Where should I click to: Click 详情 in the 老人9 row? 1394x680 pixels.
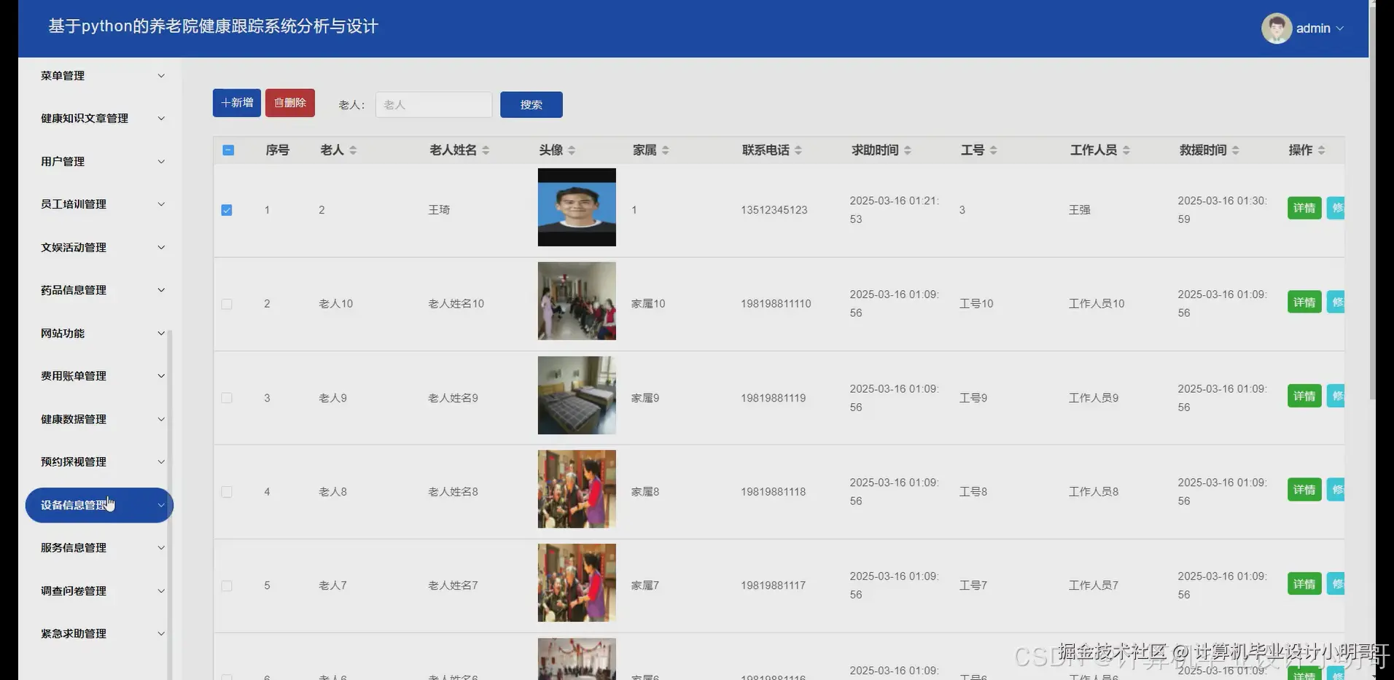coord(1304,396)
